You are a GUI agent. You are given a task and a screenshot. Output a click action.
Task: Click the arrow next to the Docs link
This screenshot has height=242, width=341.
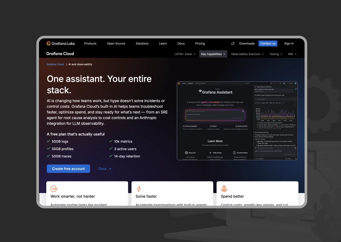point(110,169)
